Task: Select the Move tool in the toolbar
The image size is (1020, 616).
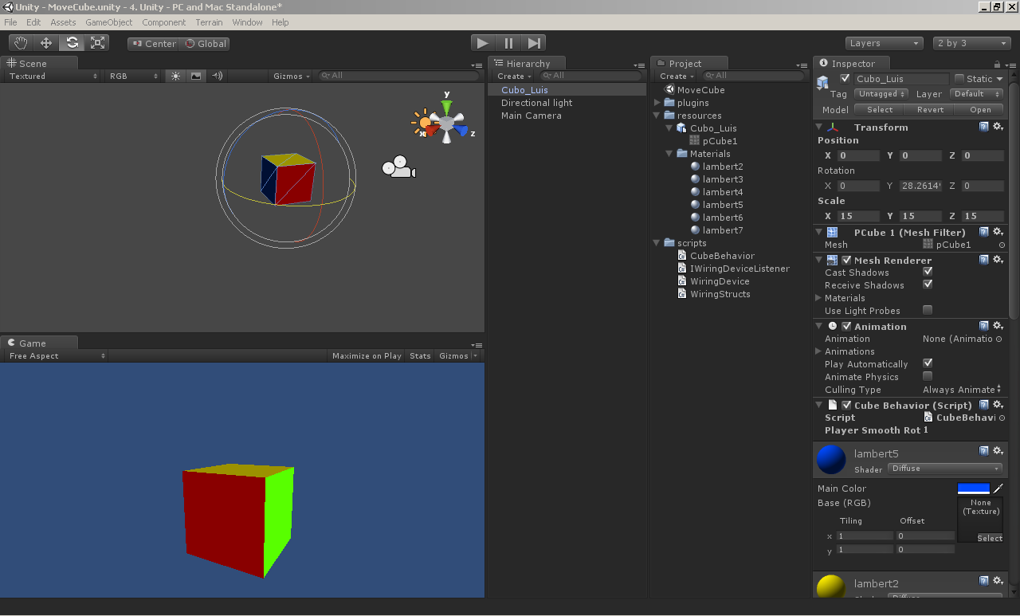Action: 46,43
